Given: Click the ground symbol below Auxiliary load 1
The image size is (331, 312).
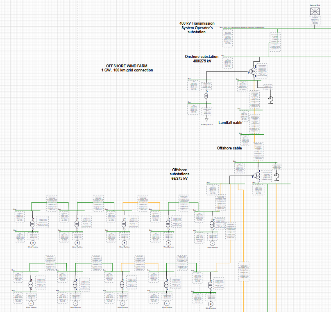Looking at the screenshot, I should [x=206, y=121].
